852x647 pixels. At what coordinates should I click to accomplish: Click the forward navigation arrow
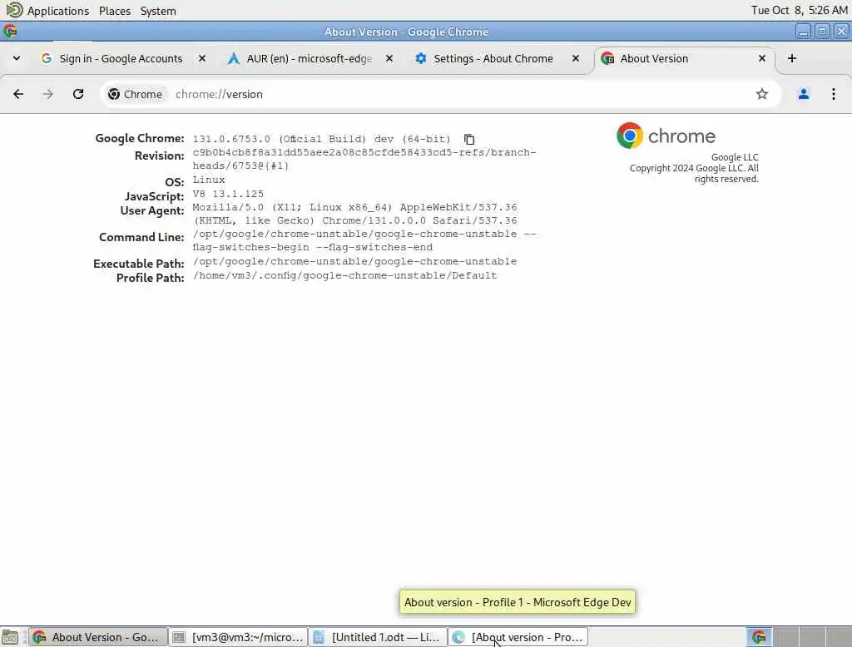[x=47, y=94]
